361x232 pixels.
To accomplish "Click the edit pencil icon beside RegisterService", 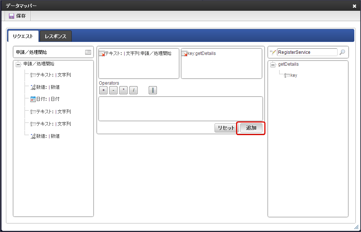I will tap(273, 52).
